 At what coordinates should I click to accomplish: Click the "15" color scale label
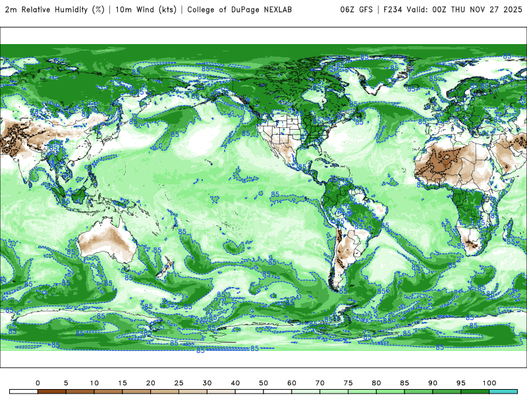click(x=123, y=383)
